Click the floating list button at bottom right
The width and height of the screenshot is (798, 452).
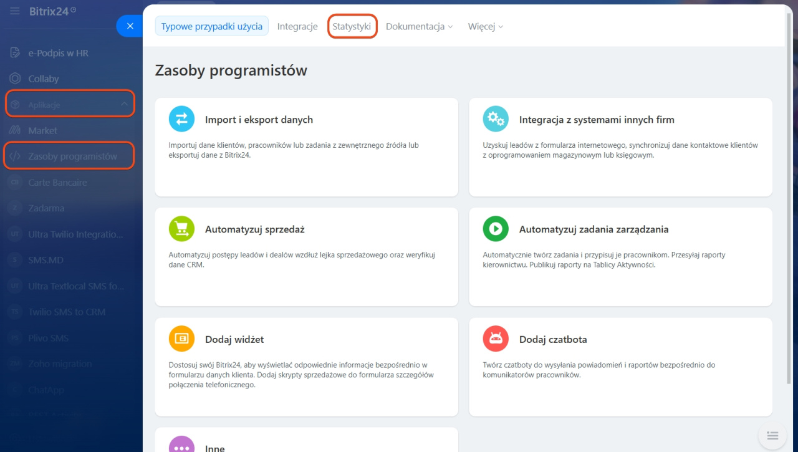772,435
